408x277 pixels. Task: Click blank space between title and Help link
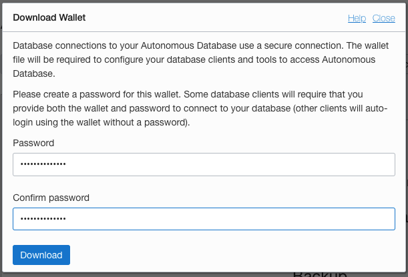point(216,17)
